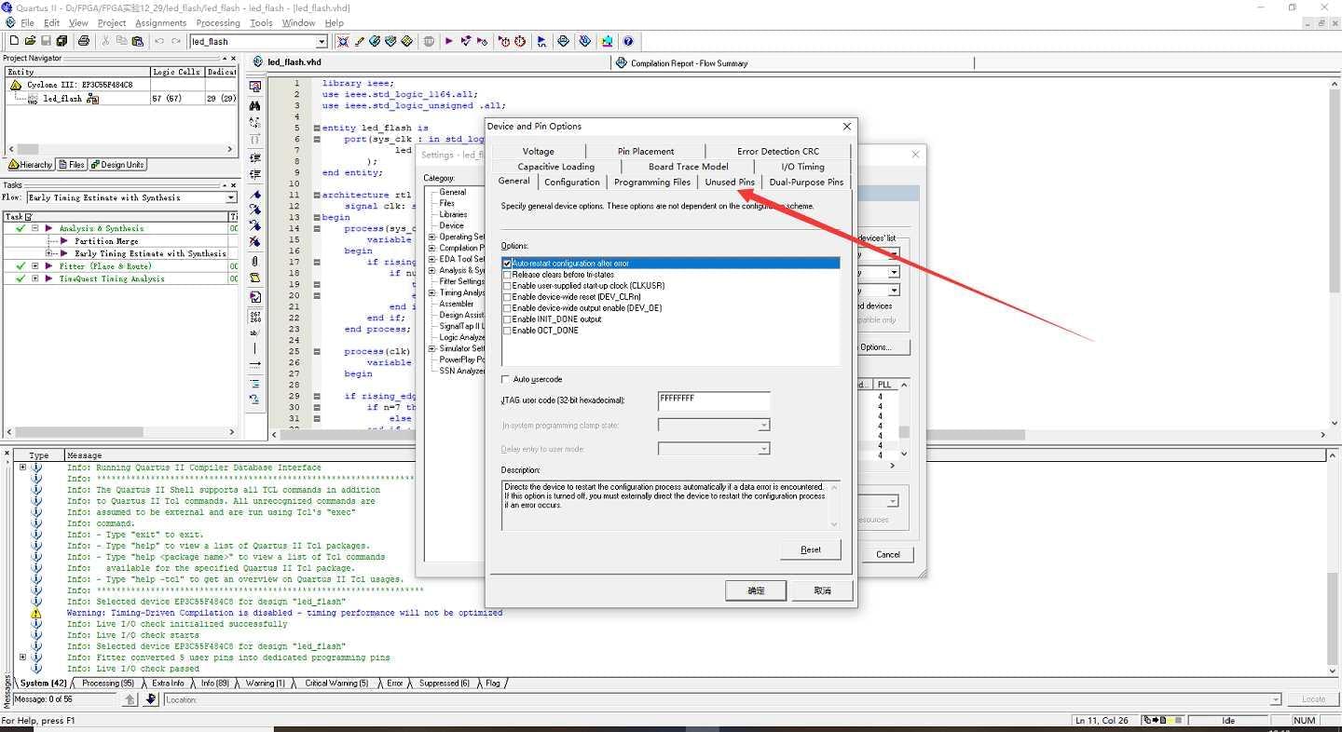Create a new file from the toolbar

14,41
